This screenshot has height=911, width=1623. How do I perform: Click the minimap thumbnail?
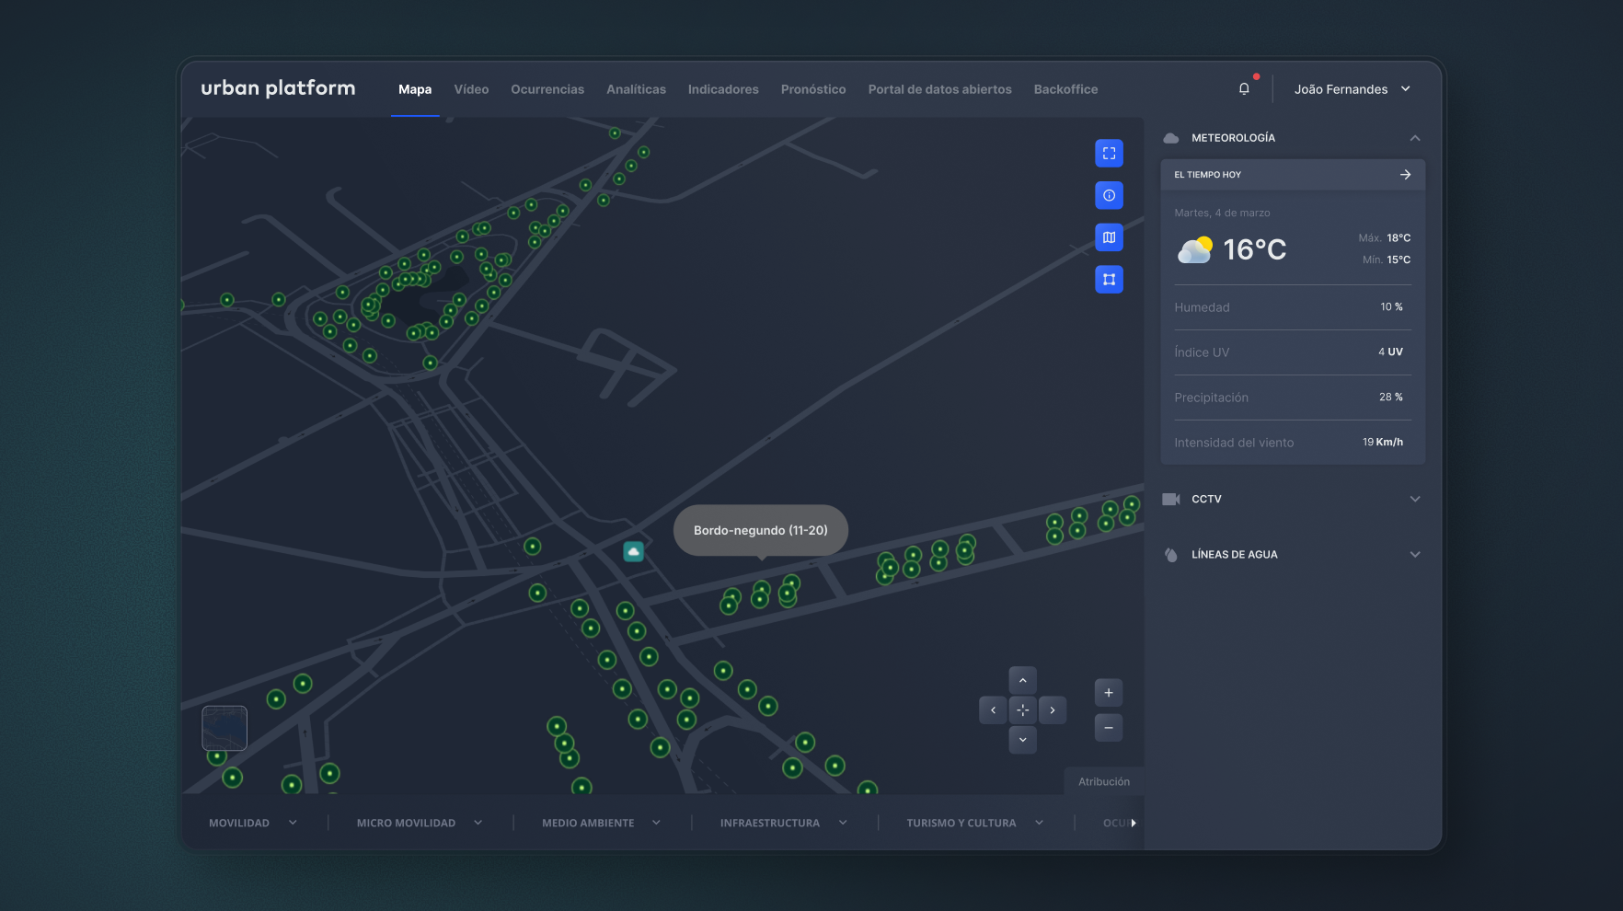click(224, 728)
